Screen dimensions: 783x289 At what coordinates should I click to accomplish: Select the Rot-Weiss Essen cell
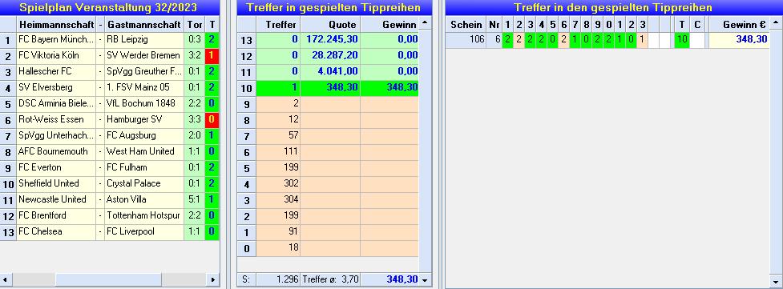click(x=56, y=120)
